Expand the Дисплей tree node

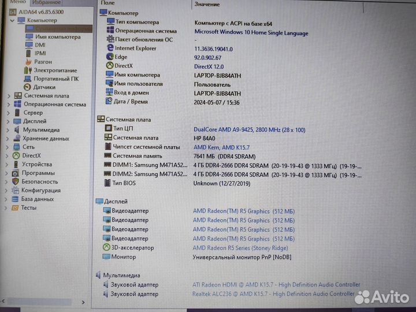pyautogui.click(x=8, y=121)
